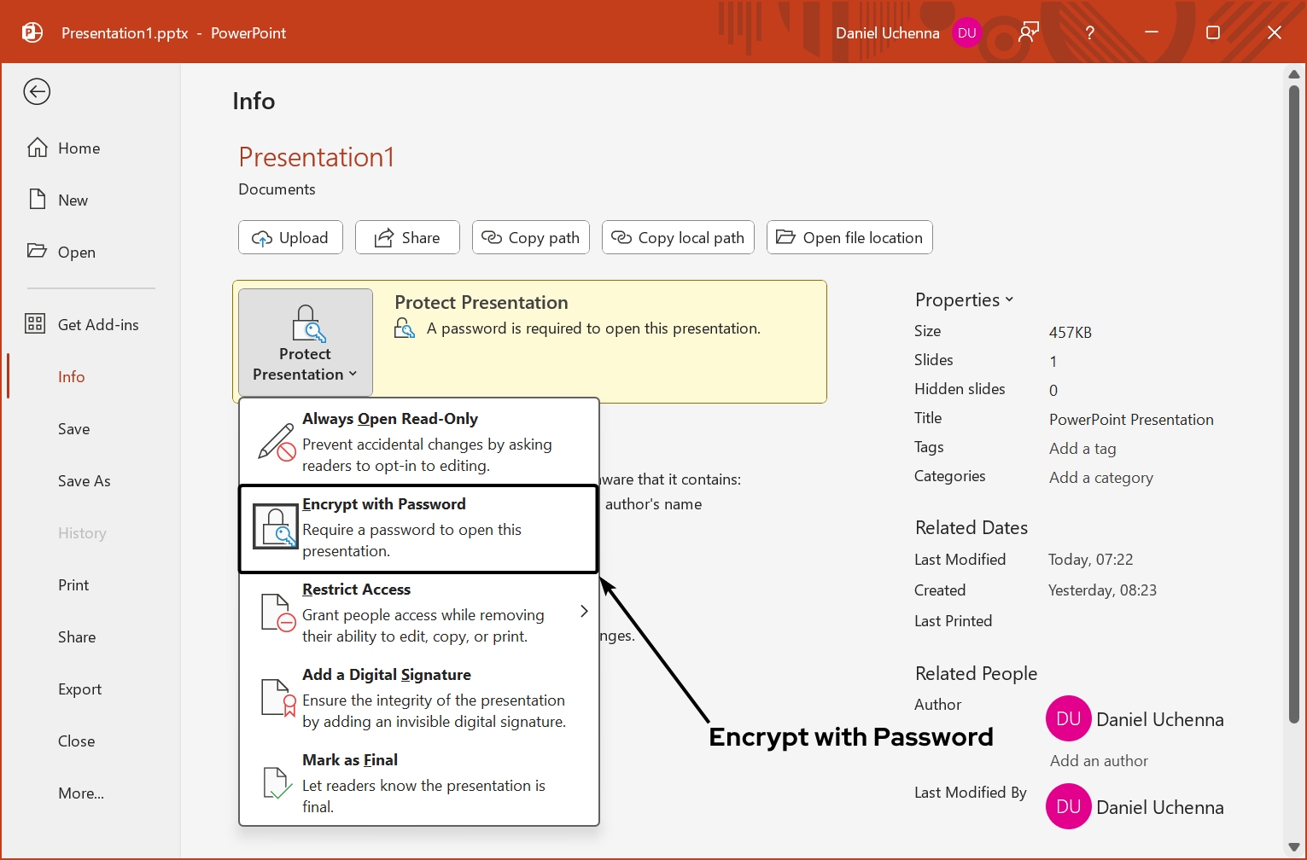Click the Upload icon button
This screenshot has height=860, width=1307.
[264, 237]
